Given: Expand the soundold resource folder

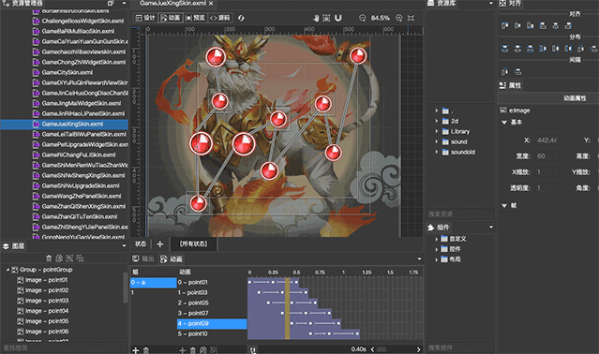Looking at the screenshot, I should pyautogui.click(x=437, y=152).
